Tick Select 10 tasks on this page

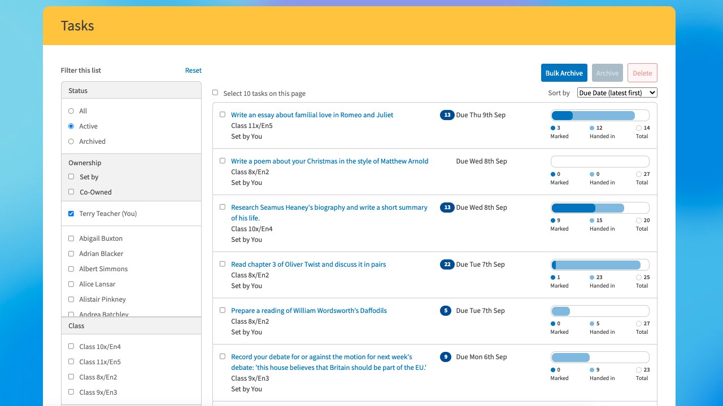pos(215,93)
